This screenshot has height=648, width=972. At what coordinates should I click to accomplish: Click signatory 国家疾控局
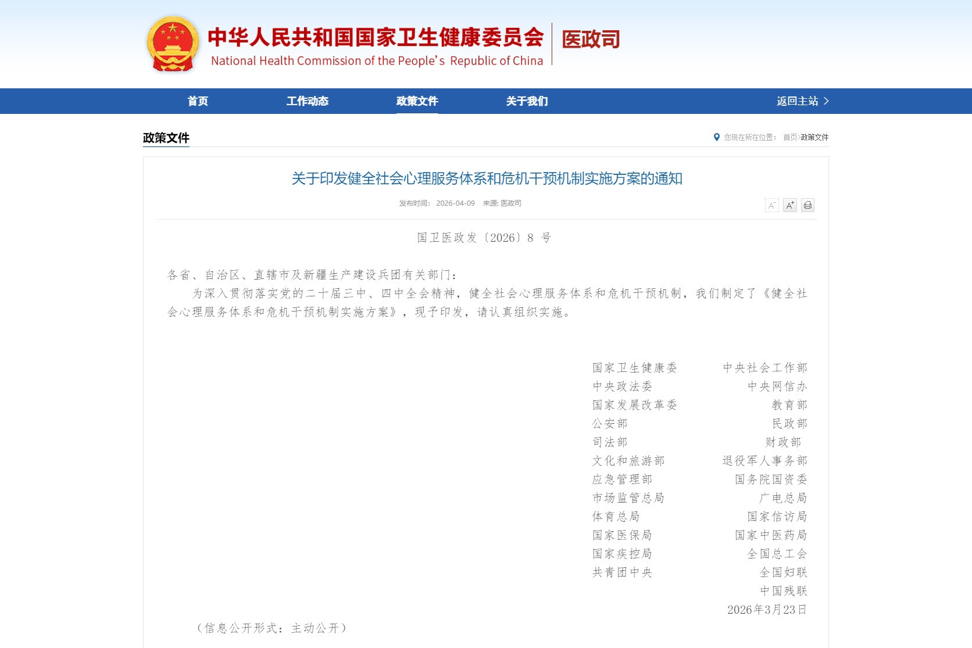[622, 554]
